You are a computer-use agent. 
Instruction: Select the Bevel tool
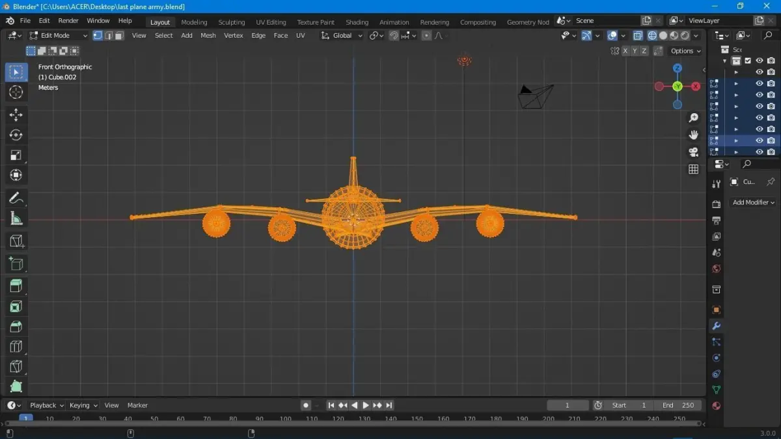(x=16, y=326)
